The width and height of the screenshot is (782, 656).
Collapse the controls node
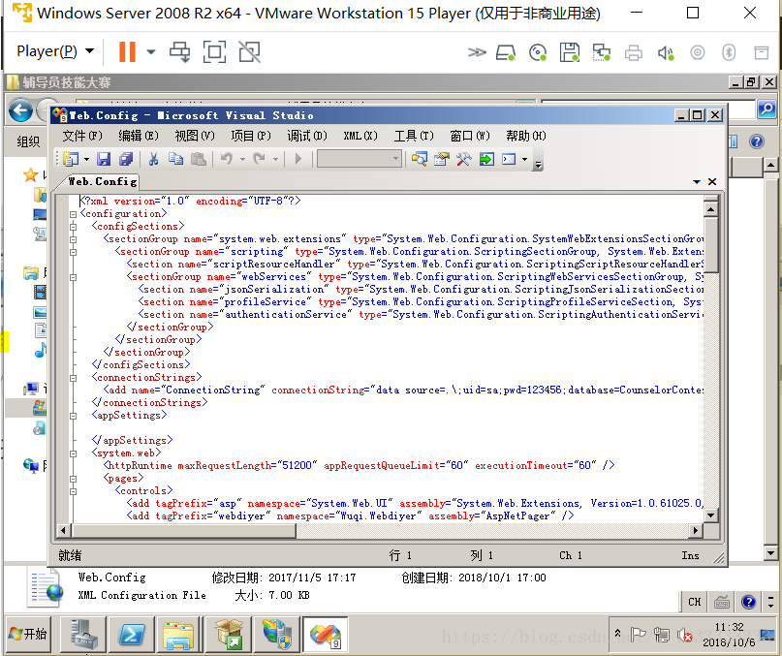(x=74, y=491)
